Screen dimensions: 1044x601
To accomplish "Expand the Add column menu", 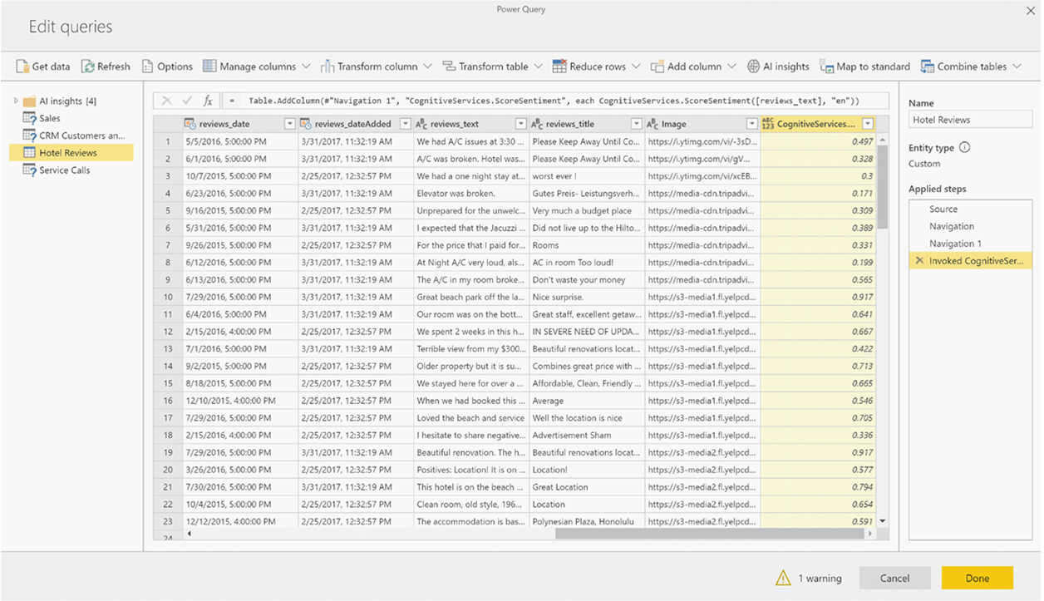I will point(693,67).
